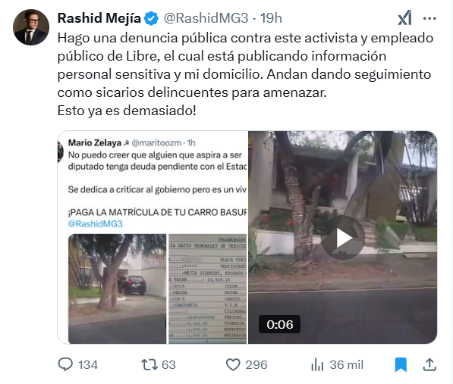Click the Rashid Mejía display name
Screen dimensions: 453x384
(99, 18)
